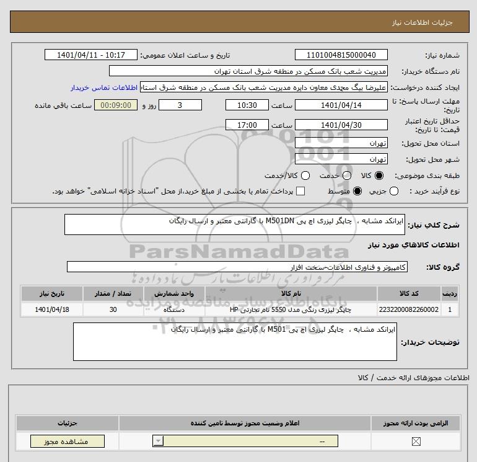Select the کالا/خدمت radio option
477x462 pixels.
(305, 175)
